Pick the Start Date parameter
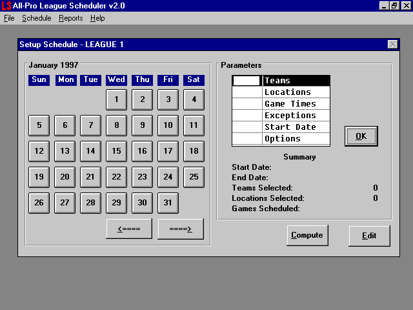Viewport: 413px width, 310px height. pos(296,127)
